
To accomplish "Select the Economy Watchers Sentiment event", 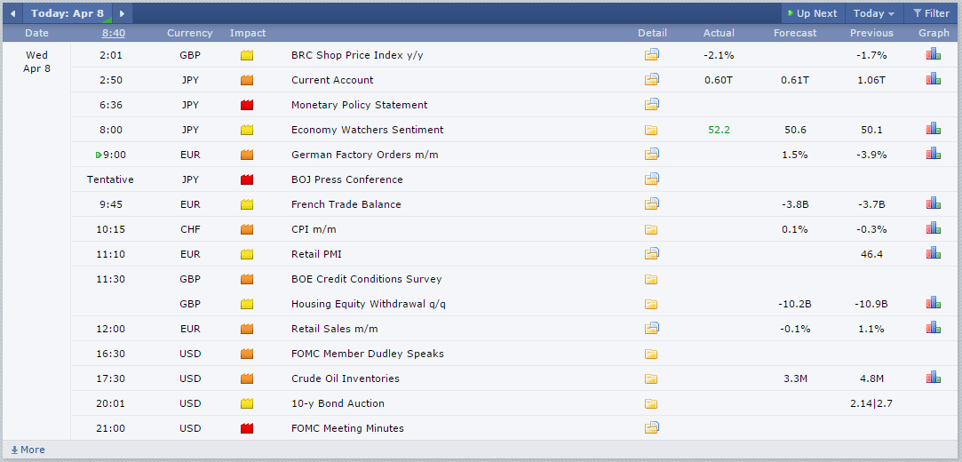I will point(368,130).
